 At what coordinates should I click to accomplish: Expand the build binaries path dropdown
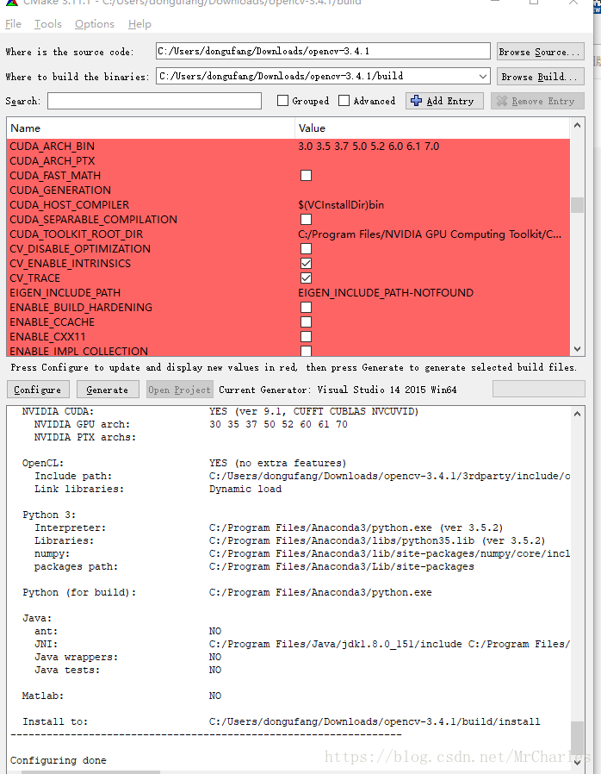(483, 77)
